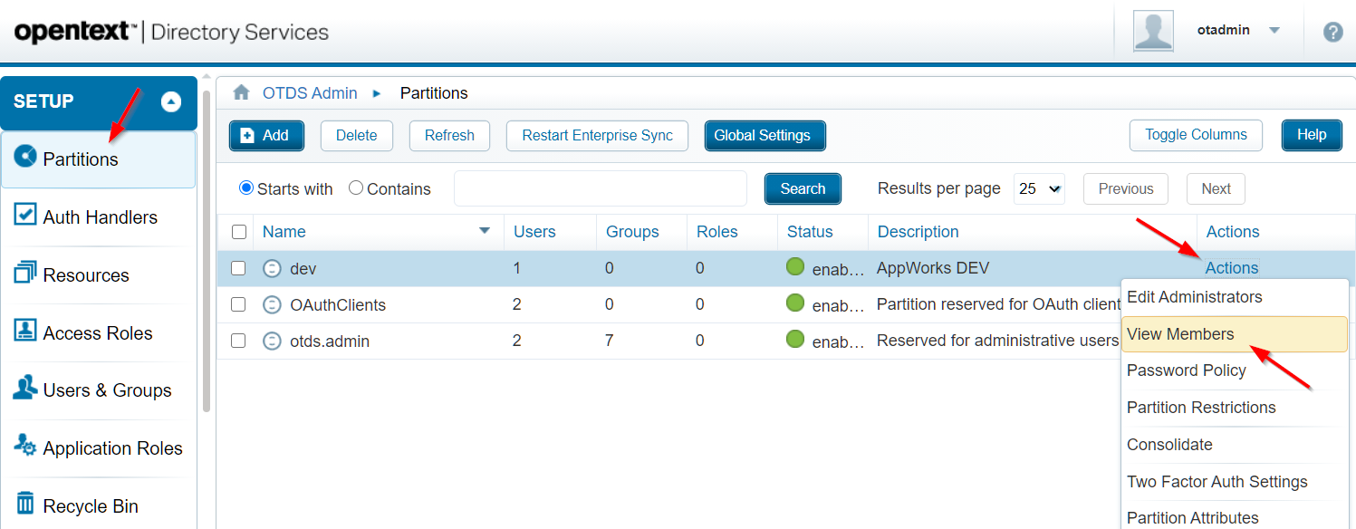The width and height of the screenshot is (1356, 529).
Task: Click the Auth Handlers sidebar icon
Action: [25, 216]
